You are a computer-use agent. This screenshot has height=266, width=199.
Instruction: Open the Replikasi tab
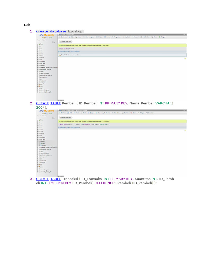click(x=126, y=37)
